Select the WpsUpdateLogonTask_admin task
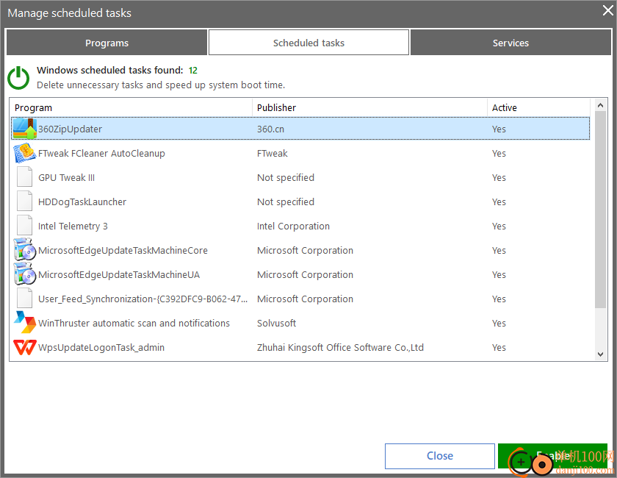 (101, 348)
